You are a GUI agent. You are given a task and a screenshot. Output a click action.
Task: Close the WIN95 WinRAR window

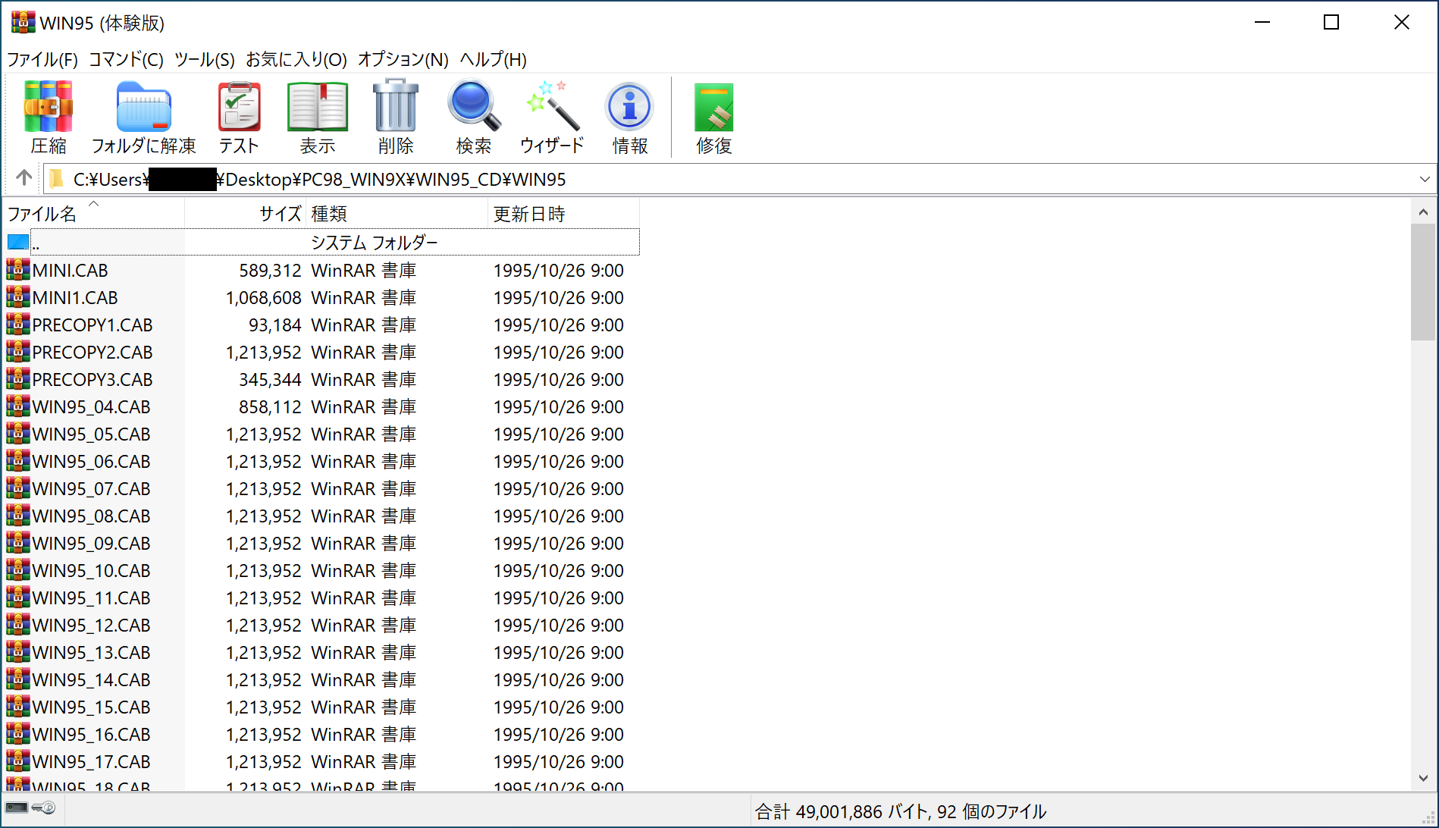tap(1402, 23)
